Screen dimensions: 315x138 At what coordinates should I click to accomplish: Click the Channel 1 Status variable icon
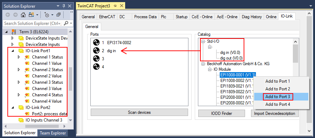[x=27, y=57]
